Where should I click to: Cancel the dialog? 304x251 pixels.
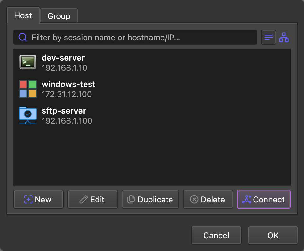[216, 235]
